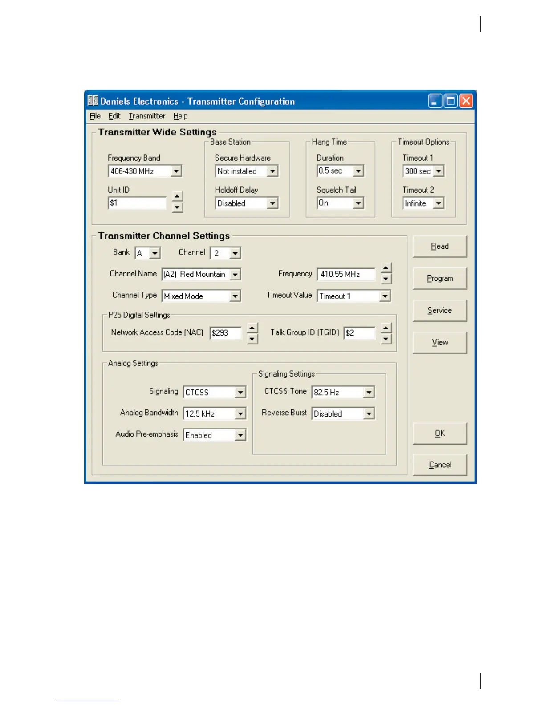Decrement the Network Access Code
Screen dimensions: 545x705
click(252, 339)
